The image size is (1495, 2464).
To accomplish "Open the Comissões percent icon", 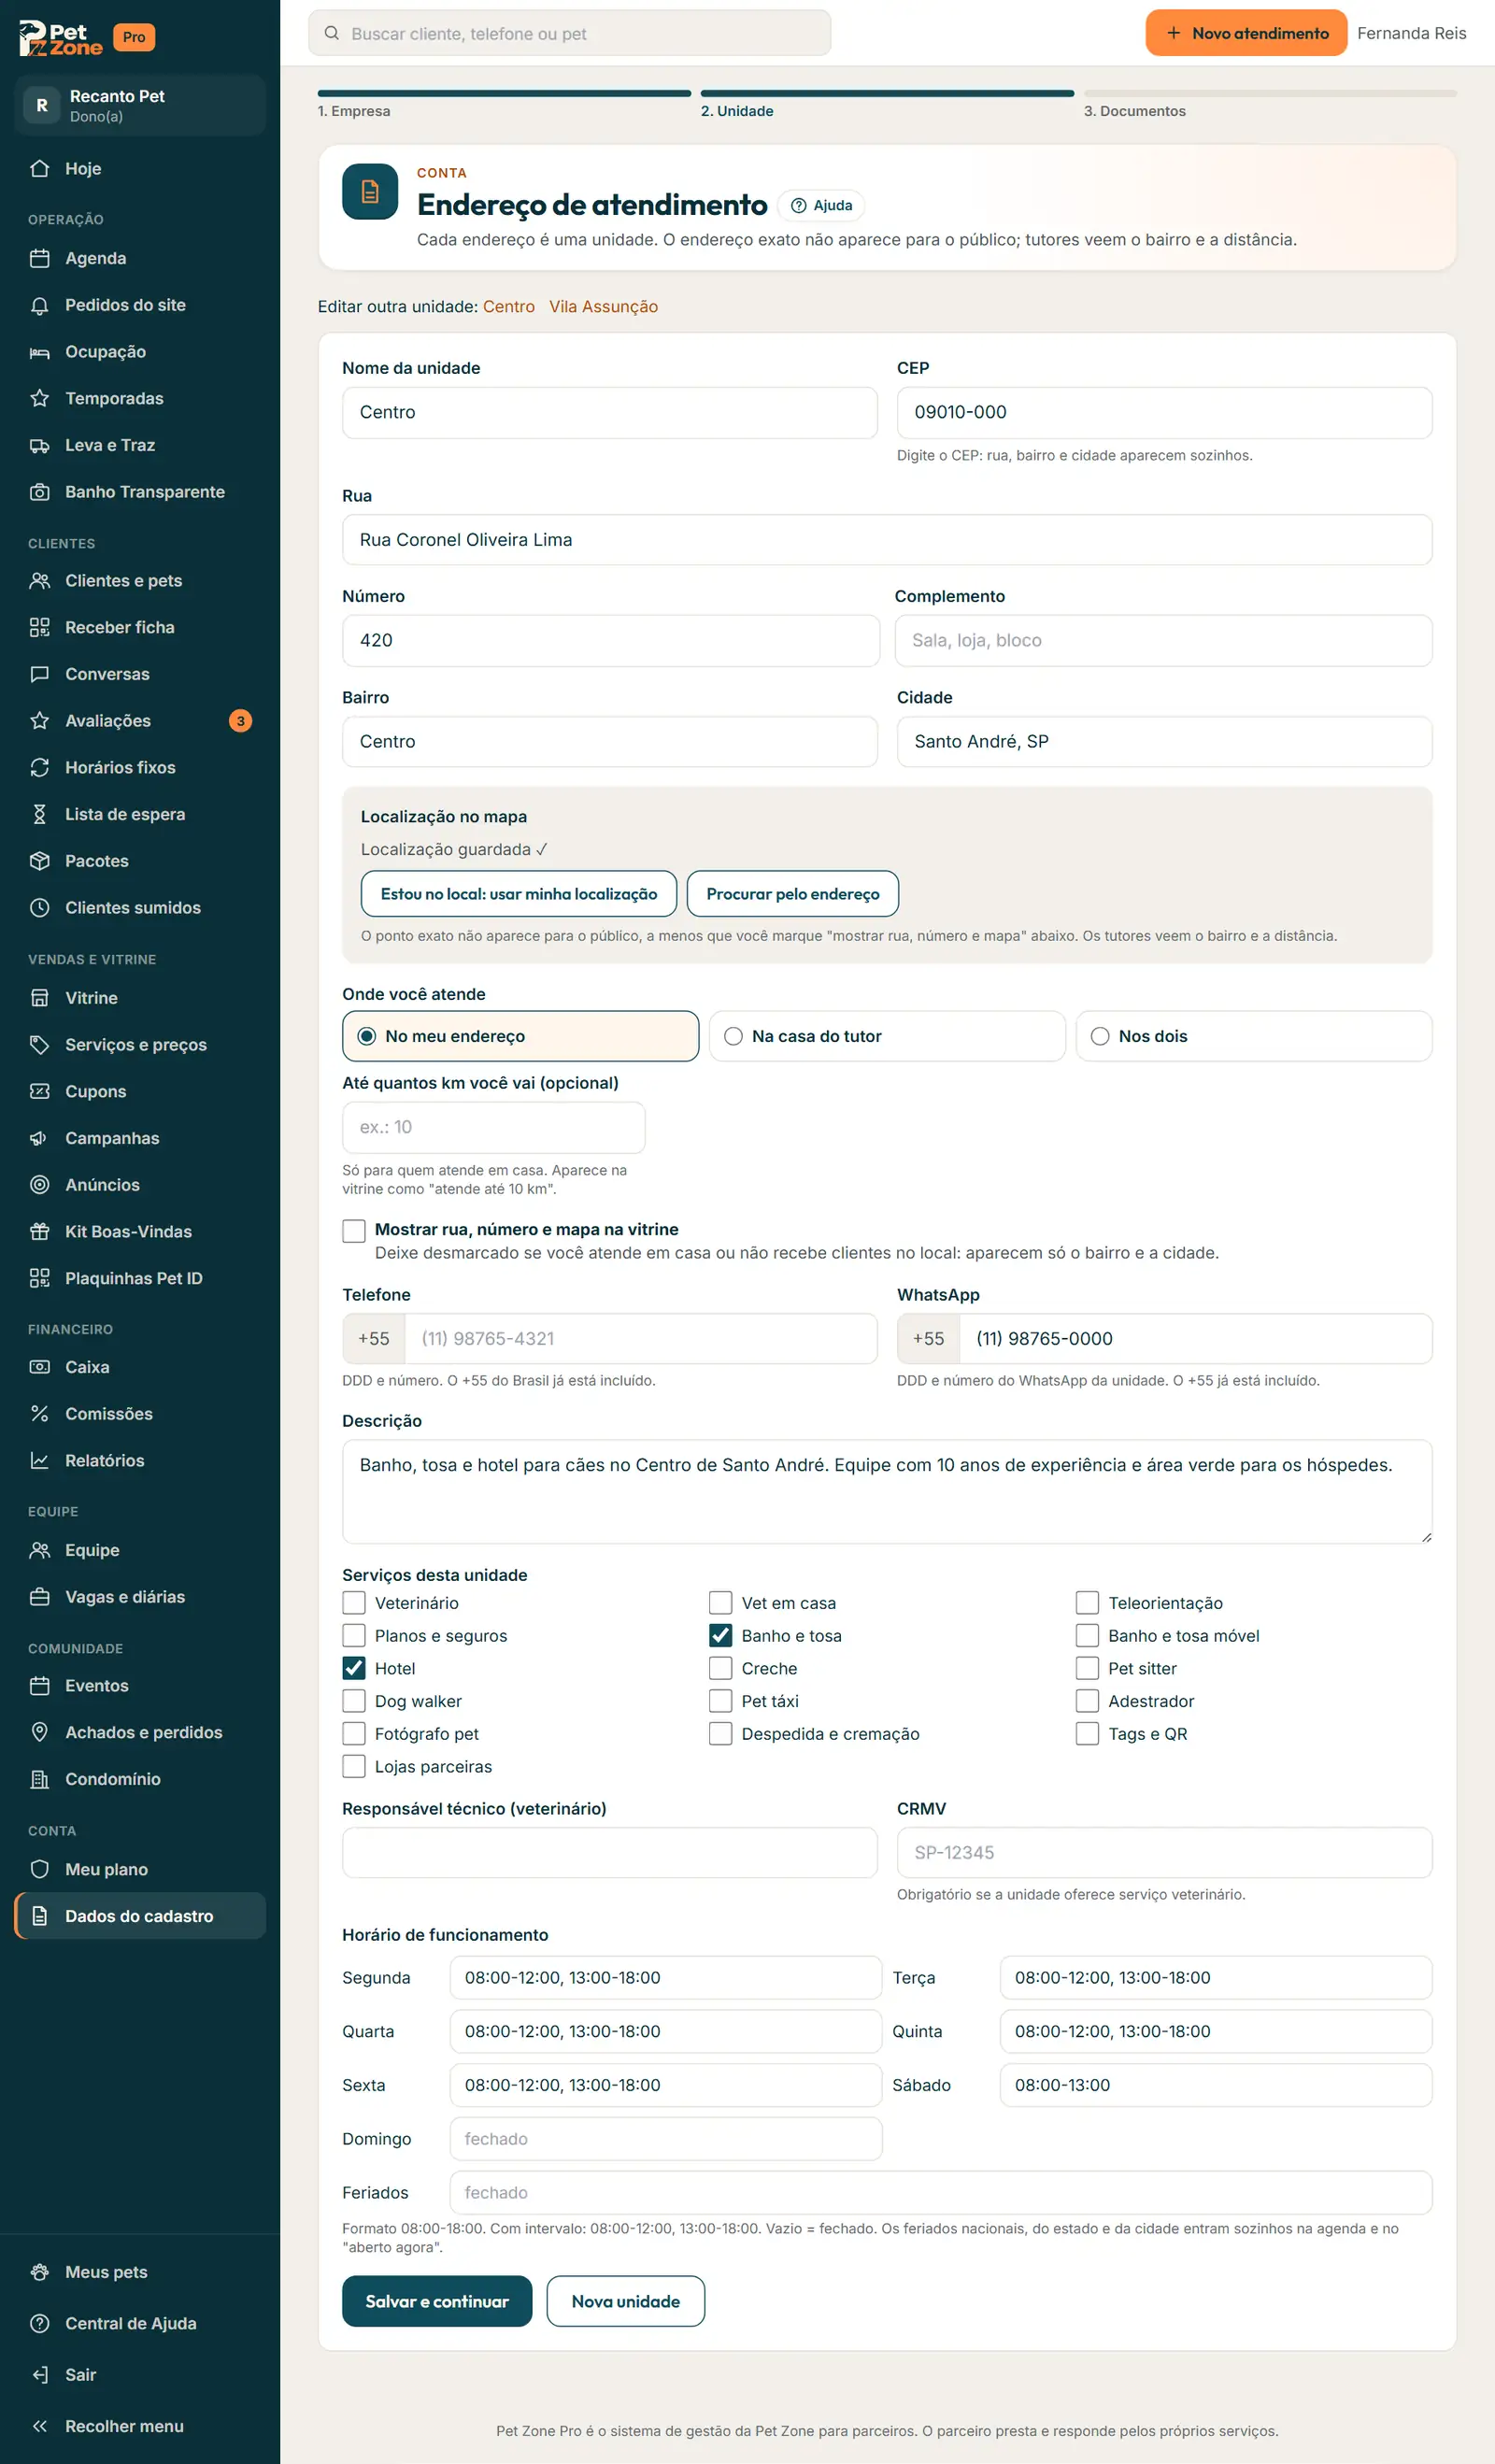I will 40,1413.
